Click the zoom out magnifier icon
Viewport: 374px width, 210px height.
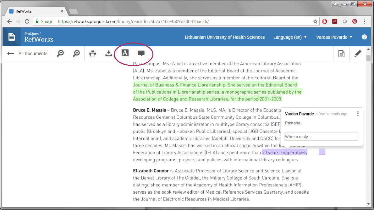click(60, 54)
